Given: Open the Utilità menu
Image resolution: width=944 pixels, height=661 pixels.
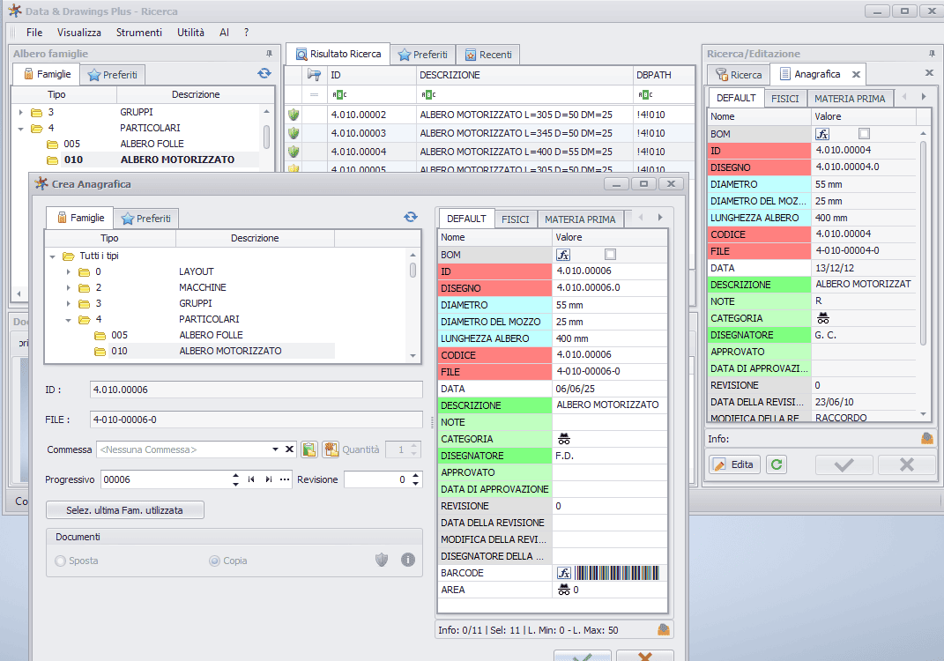Looking at the screenshot, I should pos(191,33).
